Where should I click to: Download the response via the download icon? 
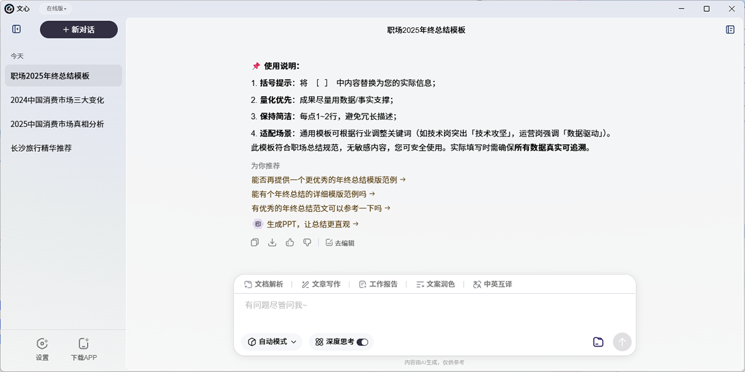pos(272,242)
